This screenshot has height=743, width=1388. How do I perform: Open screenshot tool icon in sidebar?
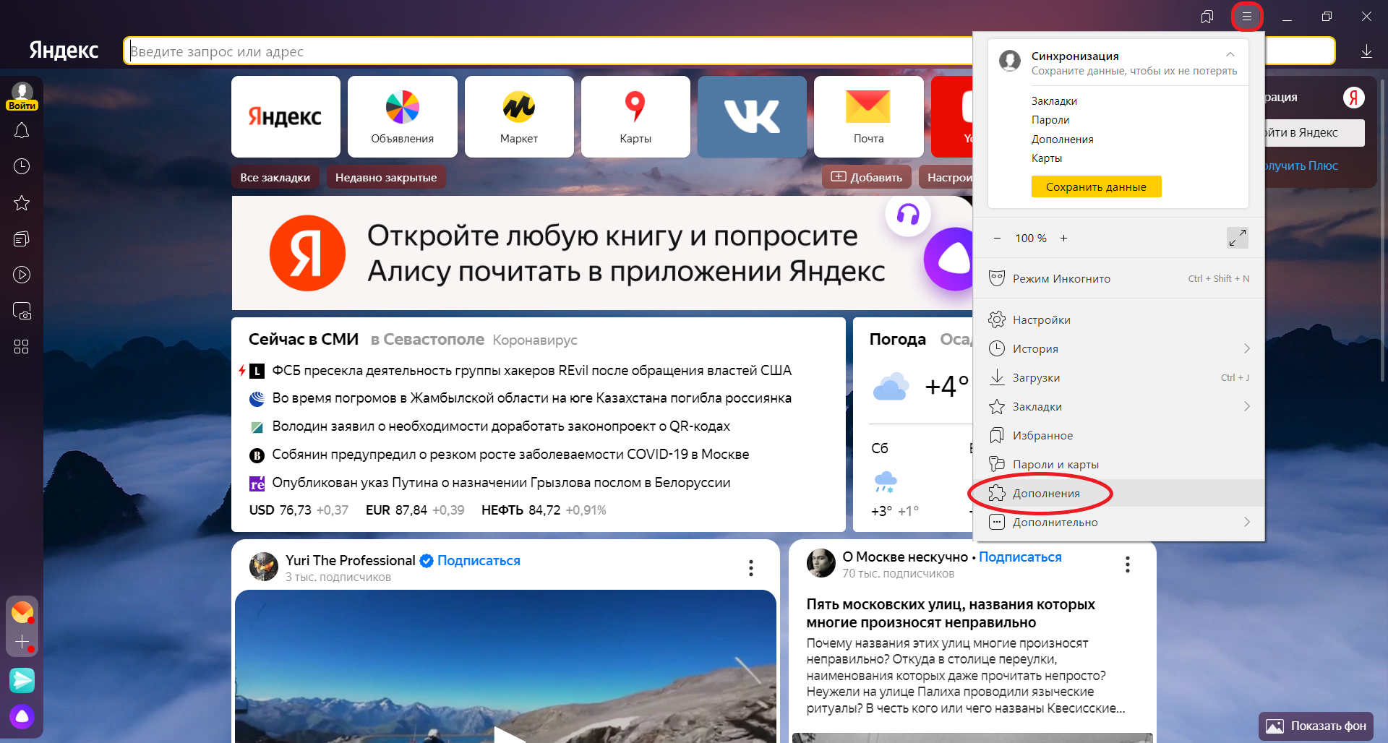22,311
